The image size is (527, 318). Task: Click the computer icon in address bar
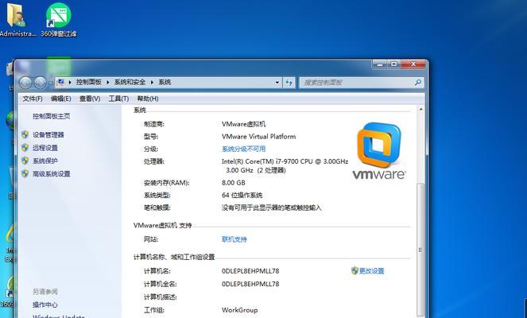click(60, 82)
